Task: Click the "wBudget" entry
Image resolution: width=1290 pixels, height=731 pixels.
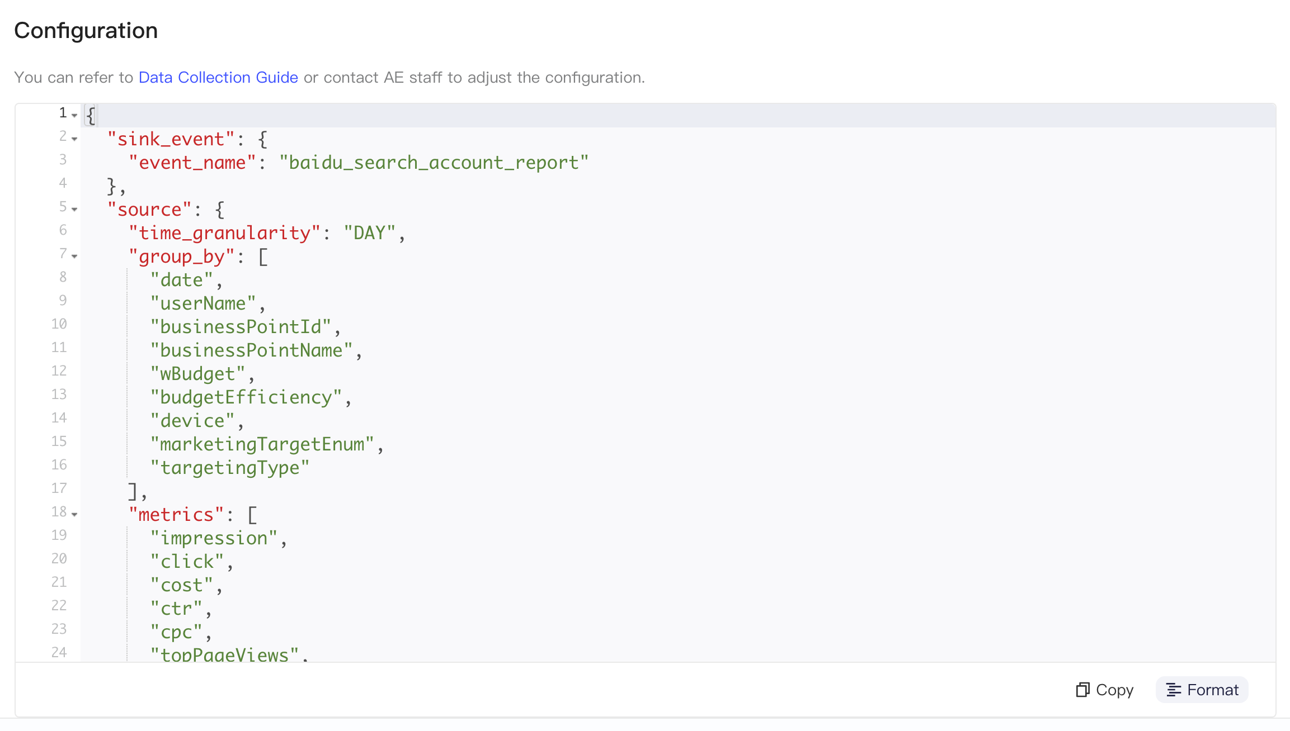Action: tap(197, 374)
